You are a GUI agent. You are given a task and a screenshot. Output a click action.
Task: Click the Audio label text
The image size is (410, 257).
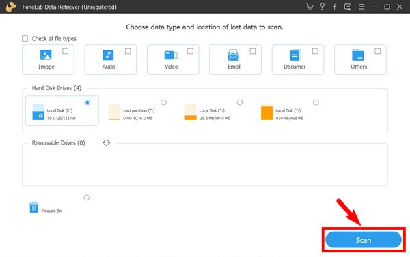[109, 67]
